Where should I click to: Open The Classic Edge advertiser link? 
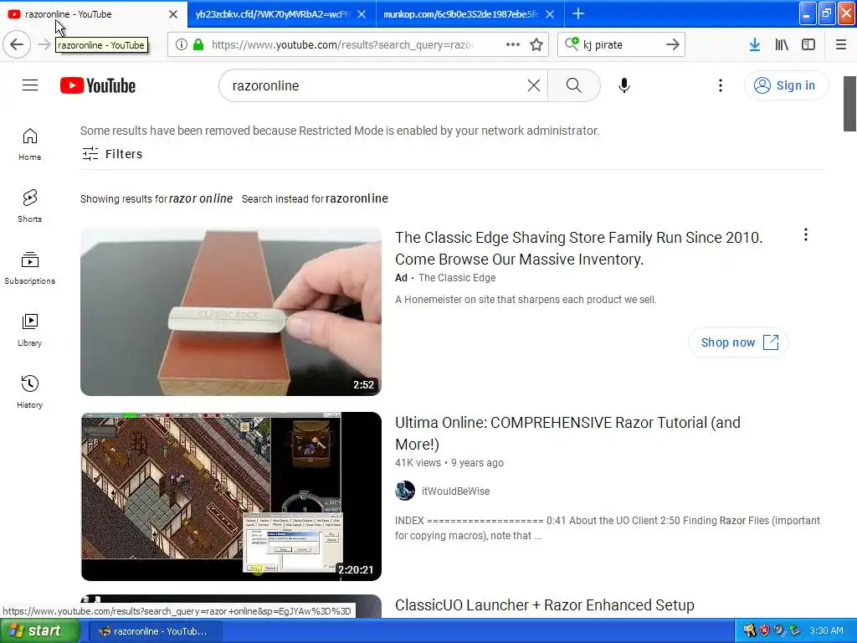coord(457,278)
